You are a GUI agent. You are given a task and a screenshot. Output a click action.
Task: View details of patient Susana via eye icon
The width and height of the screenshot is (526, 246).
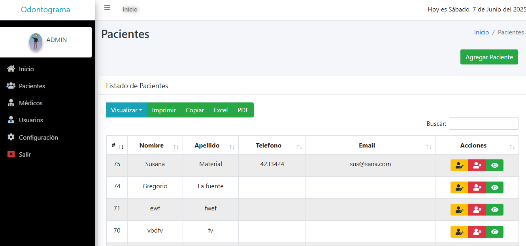(494, 165)
